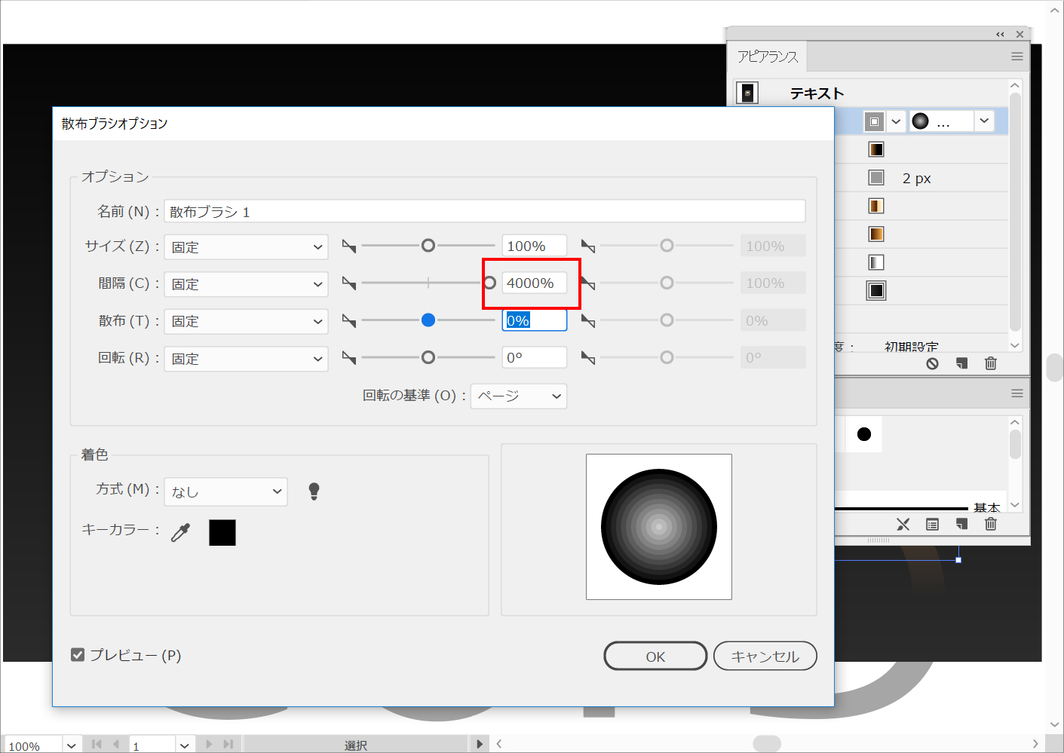The width and height of the screenshot is (1064, 753).
Task: Toggle the プレビュー checkbox
Action: [78, 655]
